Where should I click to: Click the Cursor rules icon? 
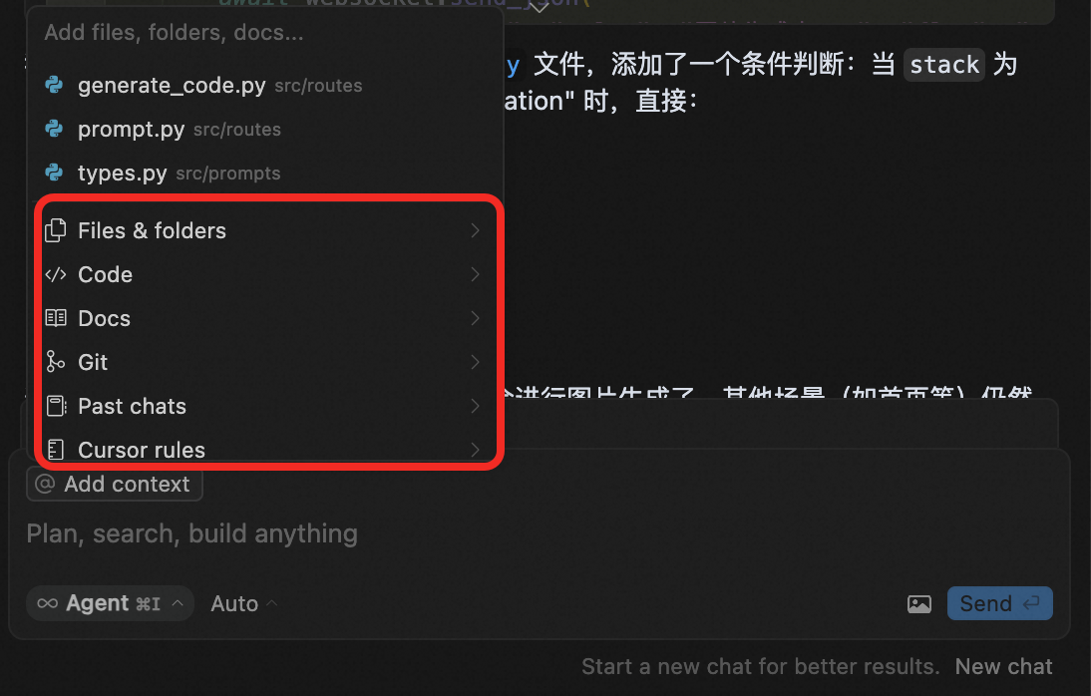[56, 450]
